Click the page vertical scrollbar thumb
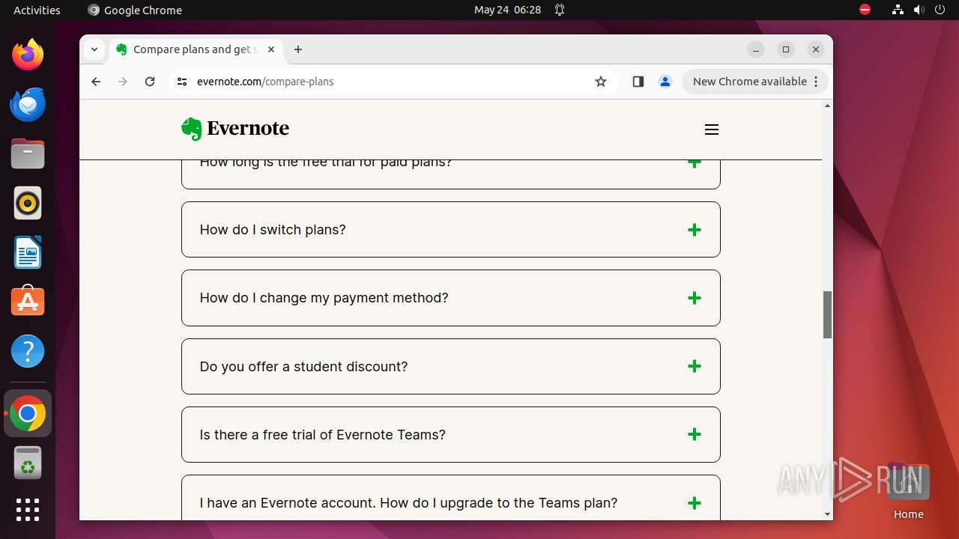This screenshot has height=539, width=959. coord(827,314)
